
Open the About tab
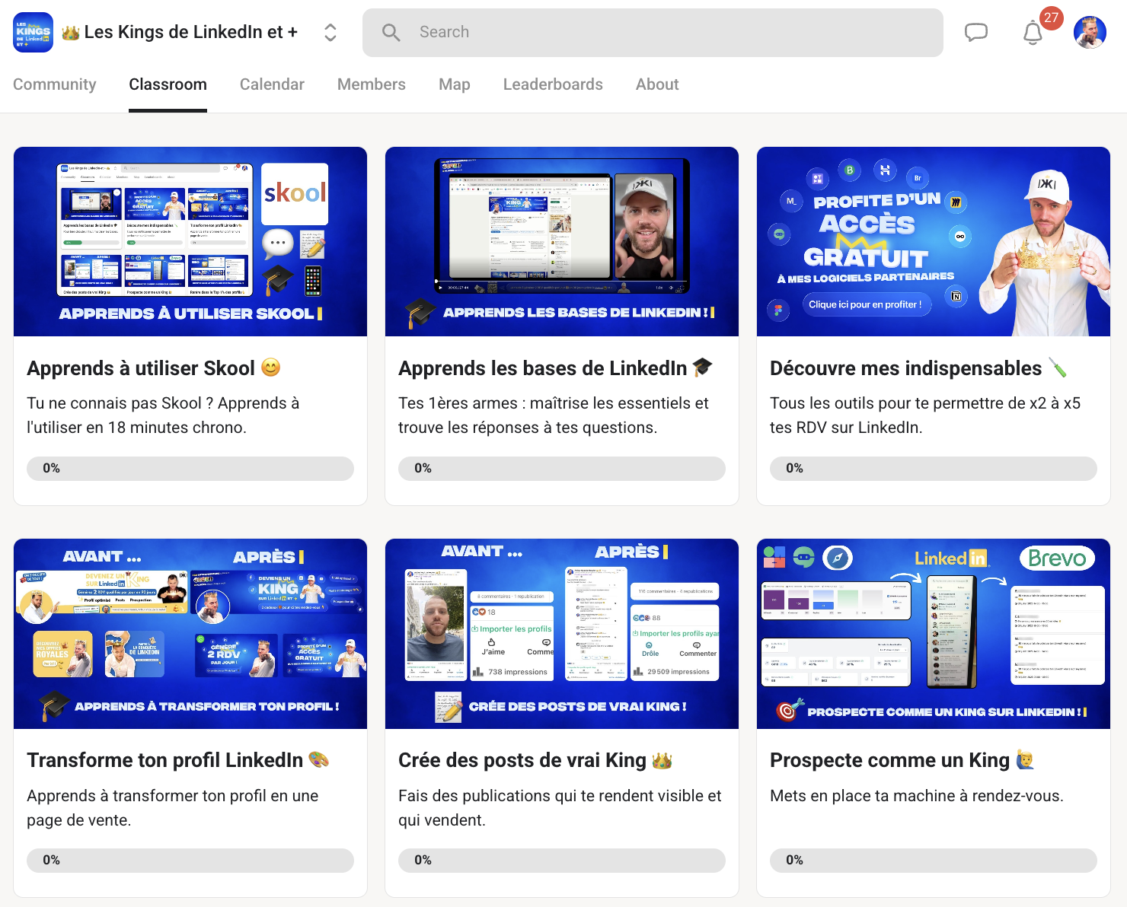tap(656, 84)
